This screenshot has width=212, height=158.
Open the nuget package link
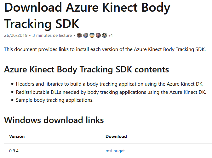(119, 151)
